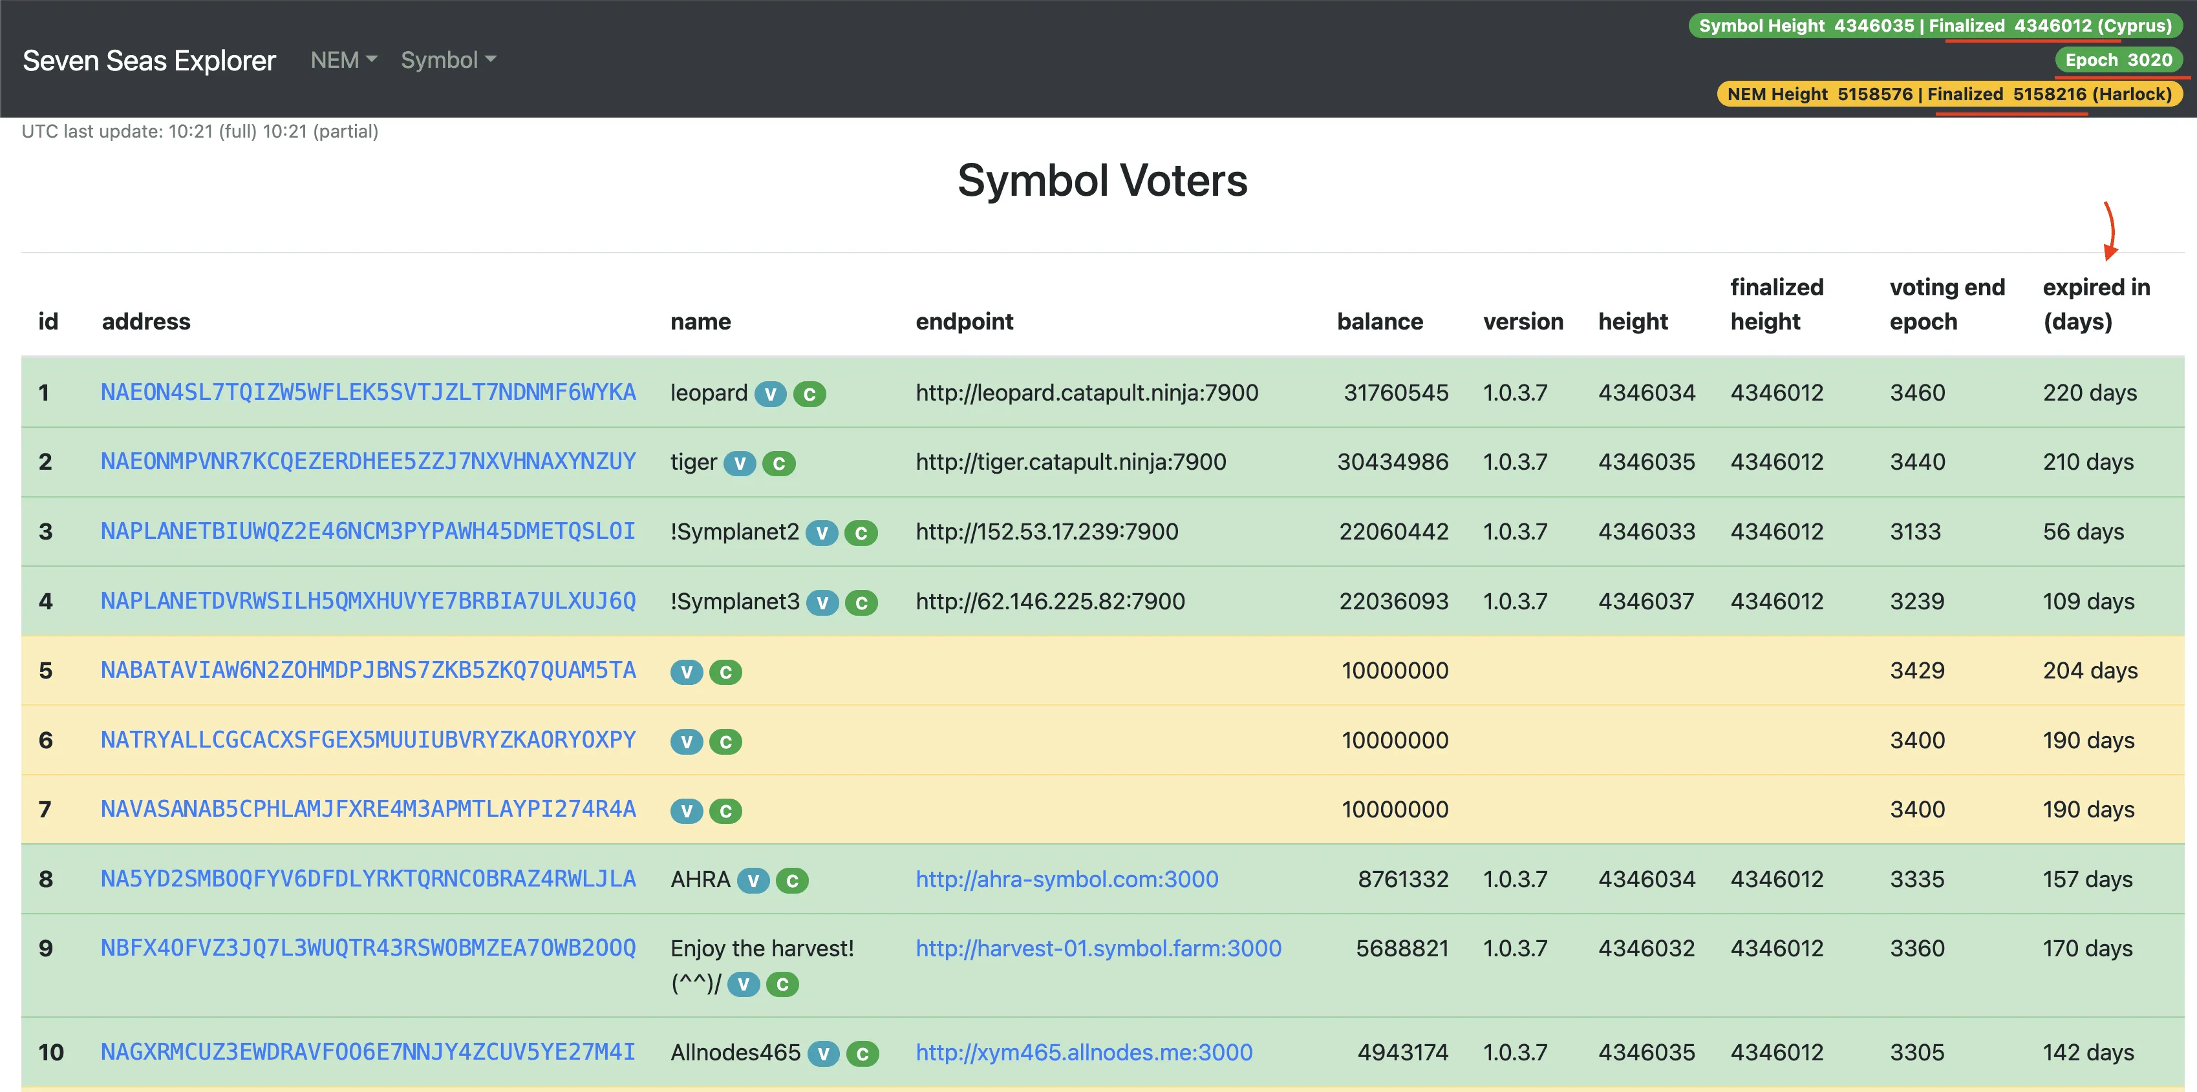Open address NAEON4SL7TQIZW5WFLEK5SVTJZLT7NDNMF6WYKA
2197x1092 pixels.
[368, 392]
